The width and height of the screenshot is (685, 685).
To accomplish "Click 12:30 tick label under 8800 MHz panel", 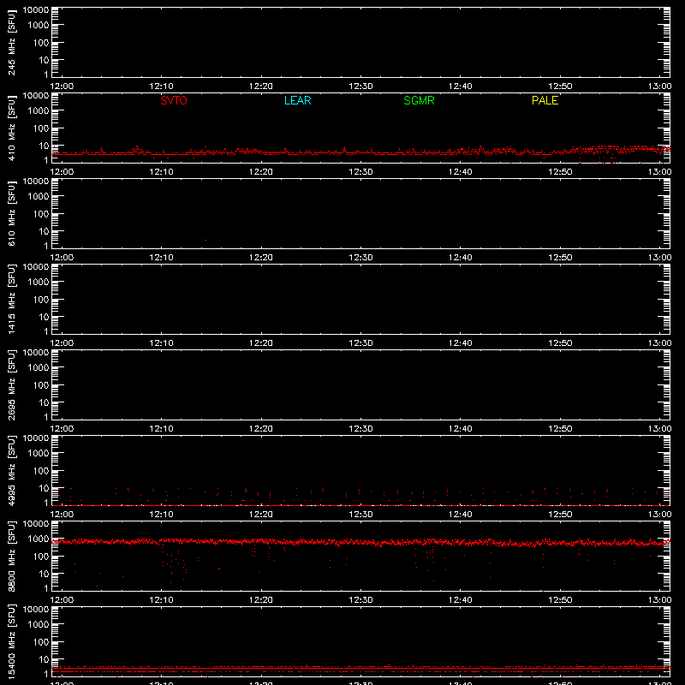I will pyautogui.click(x=360, y=600).
